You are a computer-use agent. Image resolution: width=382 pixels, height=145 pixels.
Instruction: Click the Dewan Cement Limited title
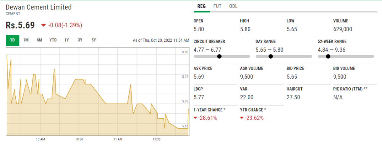(x=39, y=7)
